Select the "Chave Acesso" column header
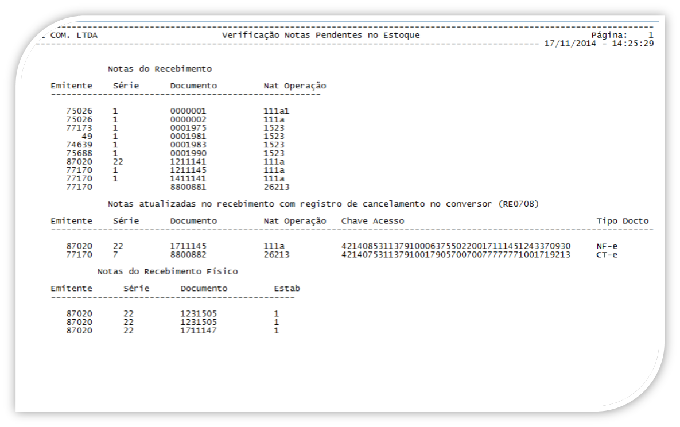Image resolution: width=680 pixels, height=427 pixels. (372, 221)
